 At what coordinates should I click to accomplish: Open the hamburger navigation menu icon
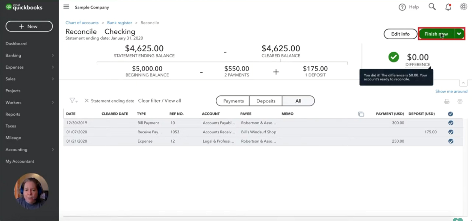66,7
